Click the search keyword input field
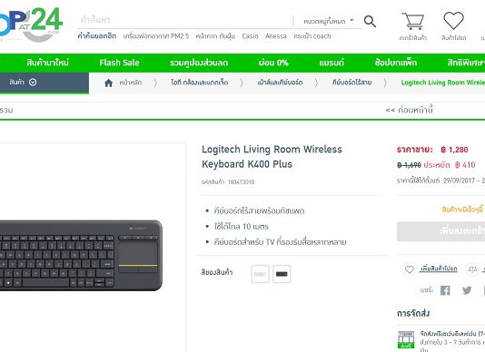 point(184,20)
